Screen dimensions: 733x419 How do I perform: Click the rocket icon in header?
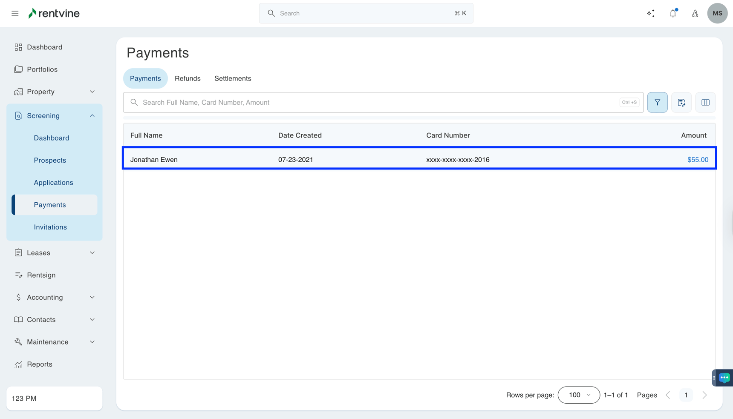click(x=695, y=13)
